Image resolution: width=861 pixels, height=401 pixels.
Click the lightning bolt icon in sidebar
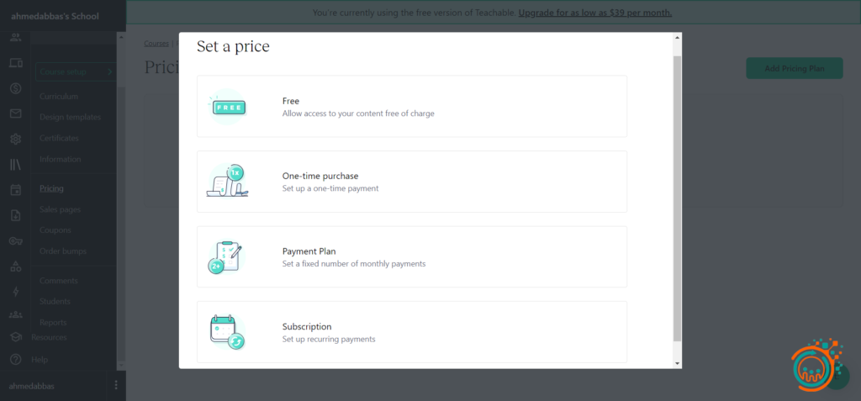pyautogui.click(x=15, y=292)
